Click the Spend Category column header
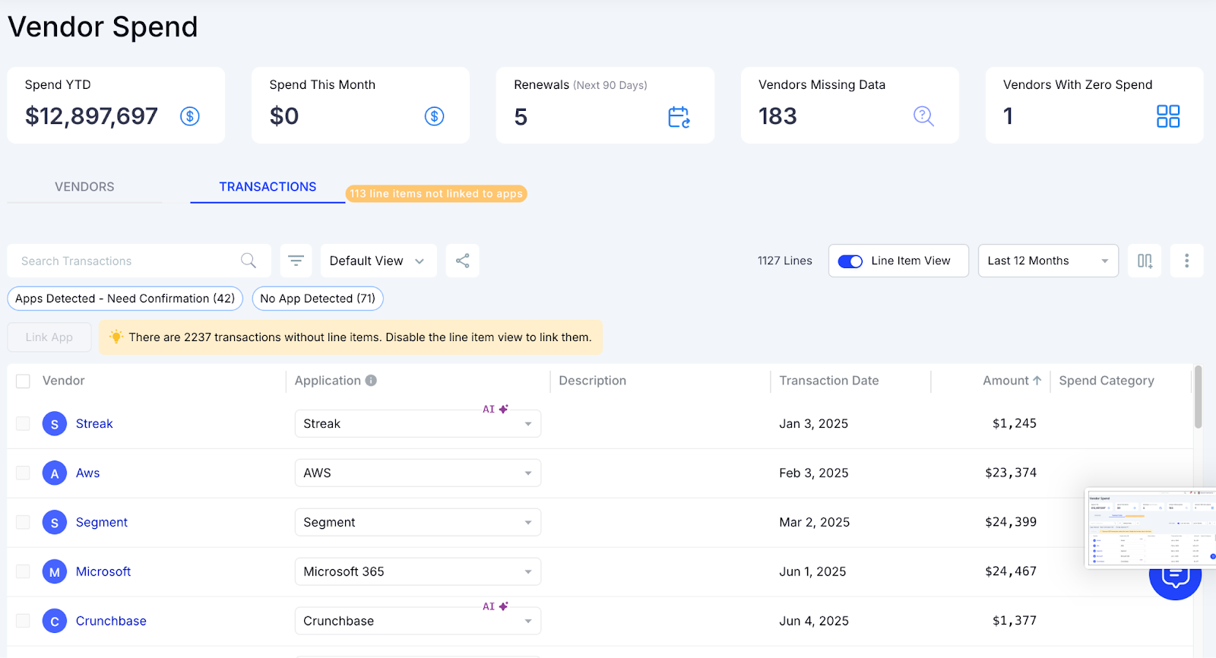 coord(1107,381)
